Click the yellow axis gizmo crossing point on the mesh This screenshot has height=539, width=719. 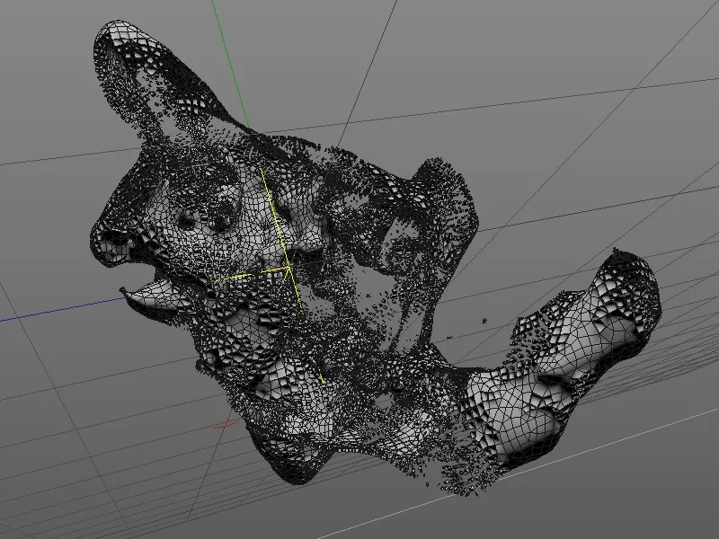[288, 268]
